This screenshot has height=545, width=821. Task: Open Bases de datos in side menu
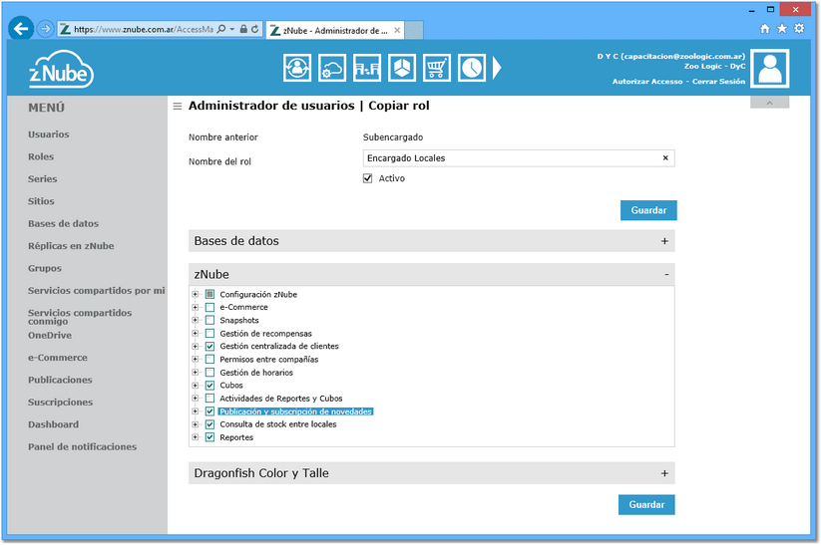64,224
